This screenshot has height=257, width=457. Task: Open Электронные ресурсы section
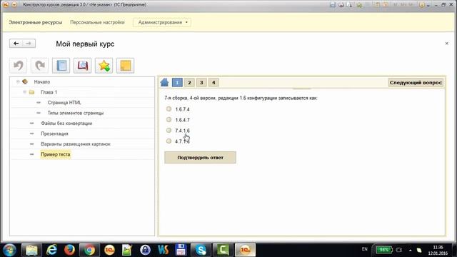click(35, 22)
